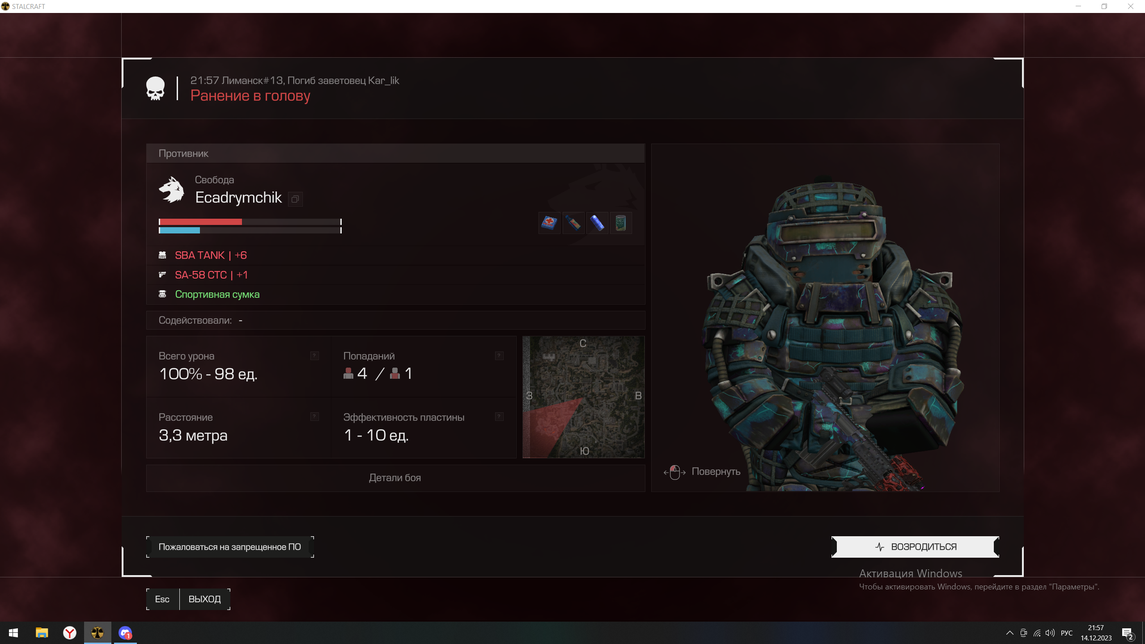This screenshot has height=644, width=1145.
Task: Click the mouse rotate icon beside Повернуть
Action: tap(674, 472)
